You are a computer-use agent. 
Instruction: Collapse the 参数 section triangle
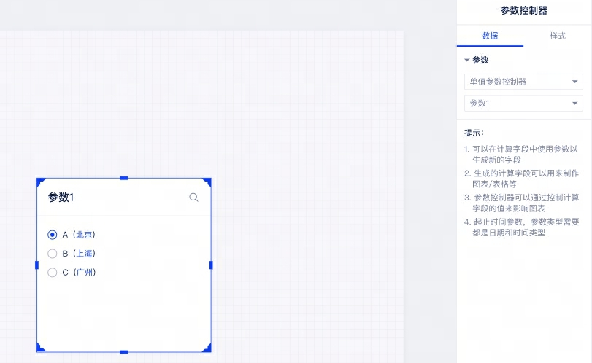(467, 60)
